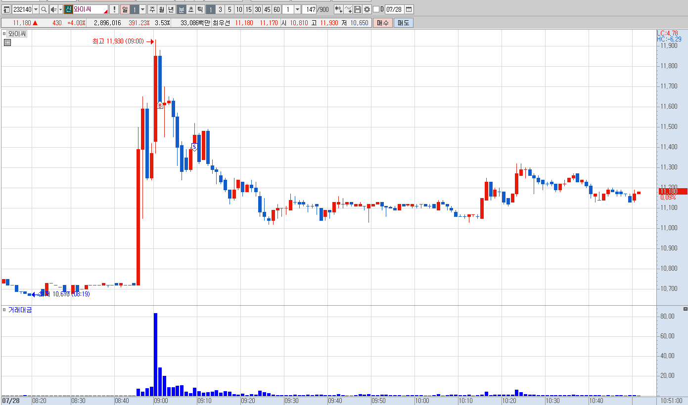Select the yearly 년 chart period
The image size is (688, 405).
(x=171, y=9)
